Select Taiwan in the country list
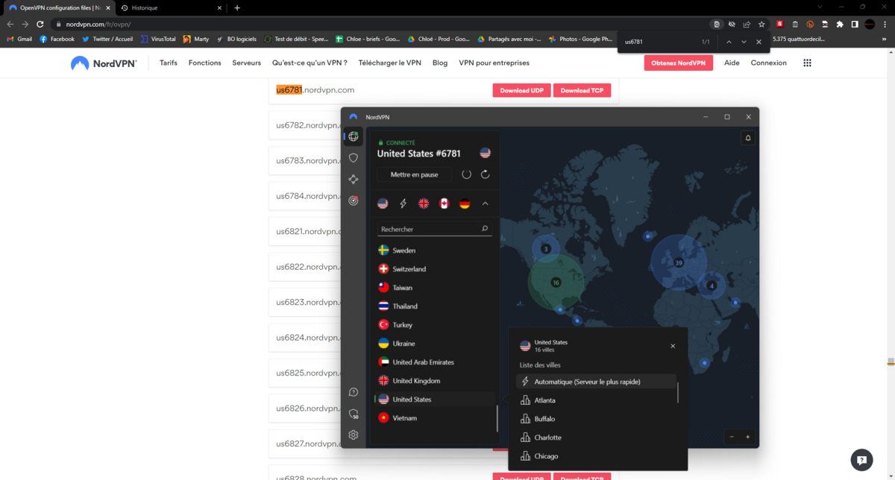Viewport: 895px width, 480px height. [434, 288]
